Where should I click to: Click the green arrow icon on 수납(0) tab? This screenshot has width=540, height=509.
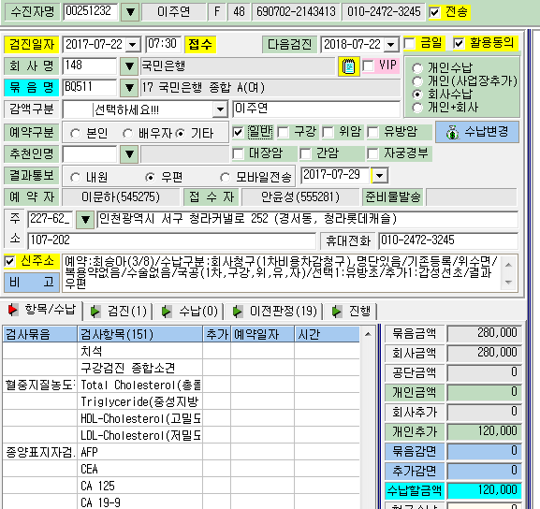167,312
